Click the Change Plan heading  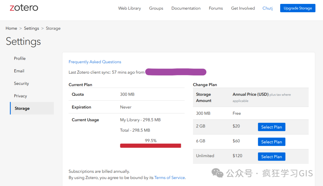coord(205,85)
